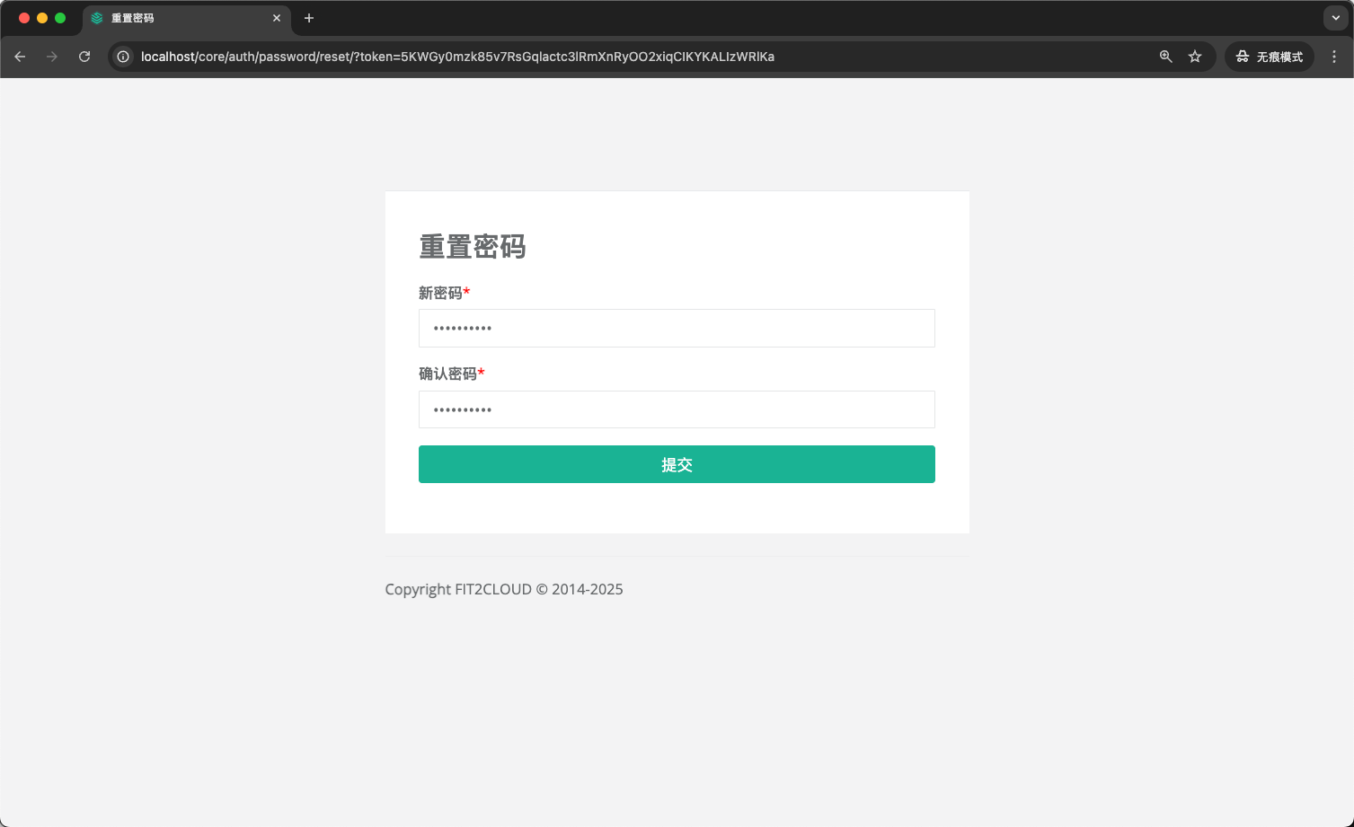Click the favicon on the 重置密码 tab
Viewport: 1354px width, 827px height.
point(95,18)
